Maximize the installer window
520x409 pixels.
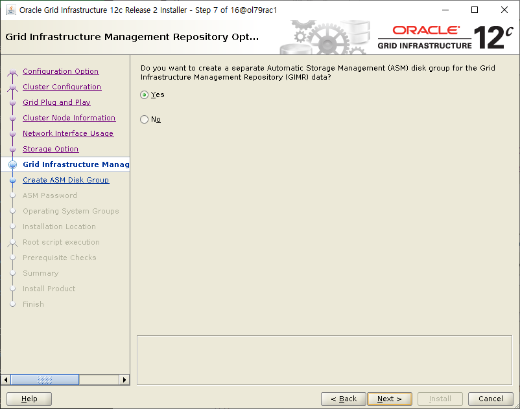475,10
